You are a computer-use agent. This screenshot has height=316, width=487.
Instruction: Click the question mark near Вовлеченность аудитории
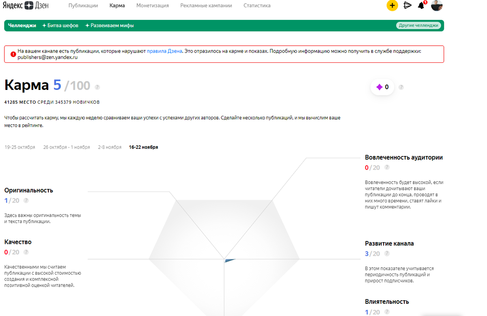tap(387, 167)
